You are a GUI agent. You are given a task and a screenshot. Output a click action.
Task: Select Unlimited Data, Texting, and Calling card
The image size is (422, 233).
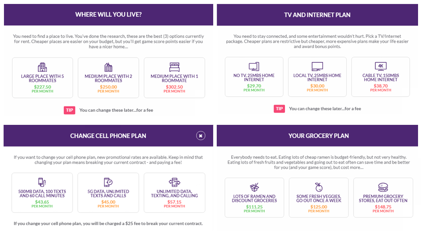tap(174, 193)
